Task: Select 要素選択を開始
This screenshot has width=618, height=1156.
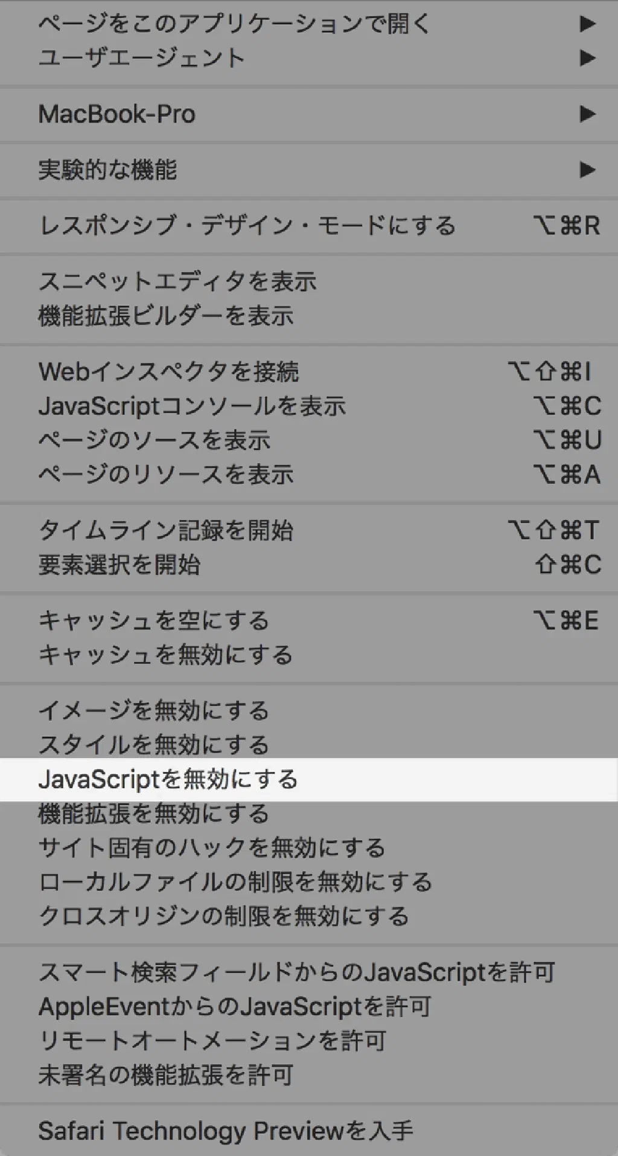Action: (119, 565)
